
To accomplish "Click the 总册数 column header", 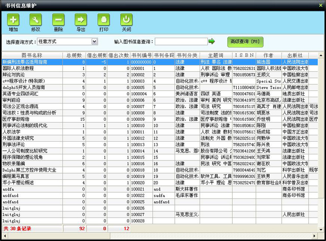I will point(74,55).
